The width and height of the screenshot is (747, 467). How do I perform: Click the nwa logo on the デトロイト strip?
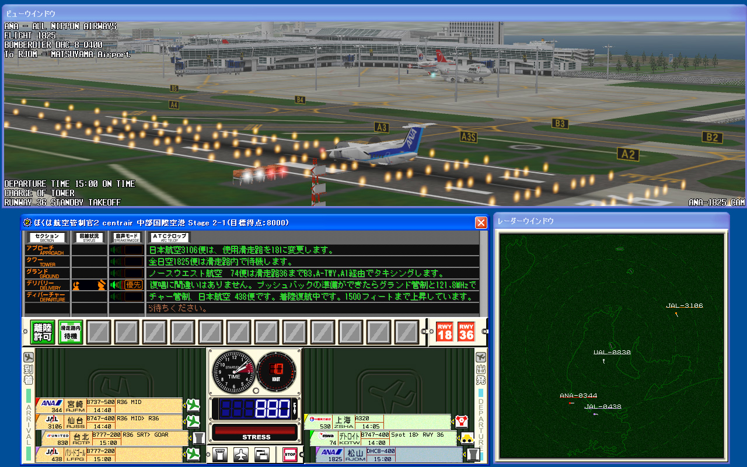point(326,435)
